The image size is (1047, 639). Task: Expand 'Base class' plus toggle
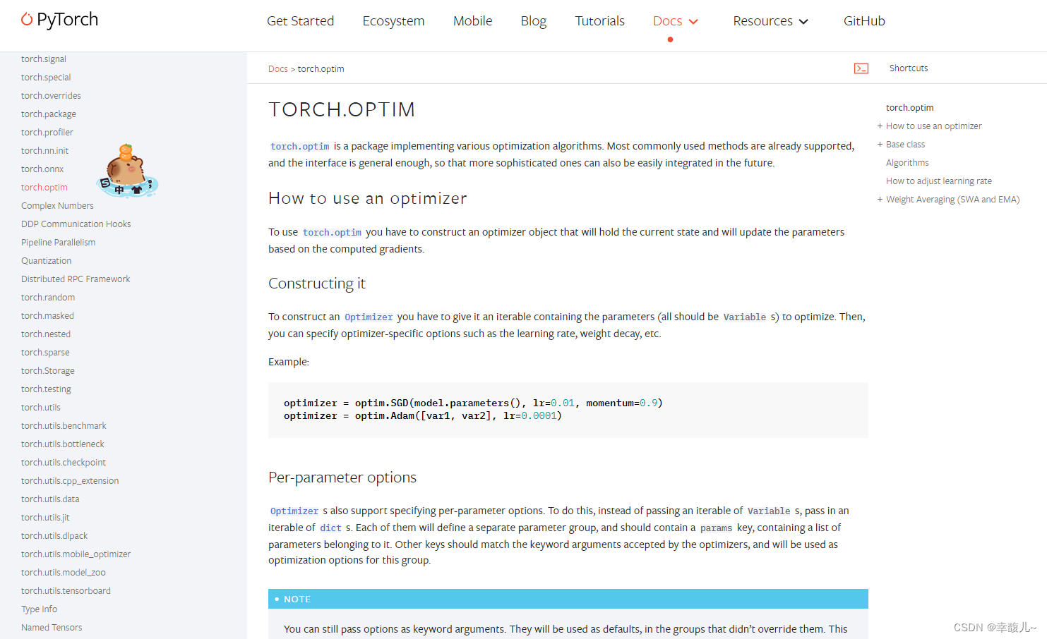(x=880, y=145)
